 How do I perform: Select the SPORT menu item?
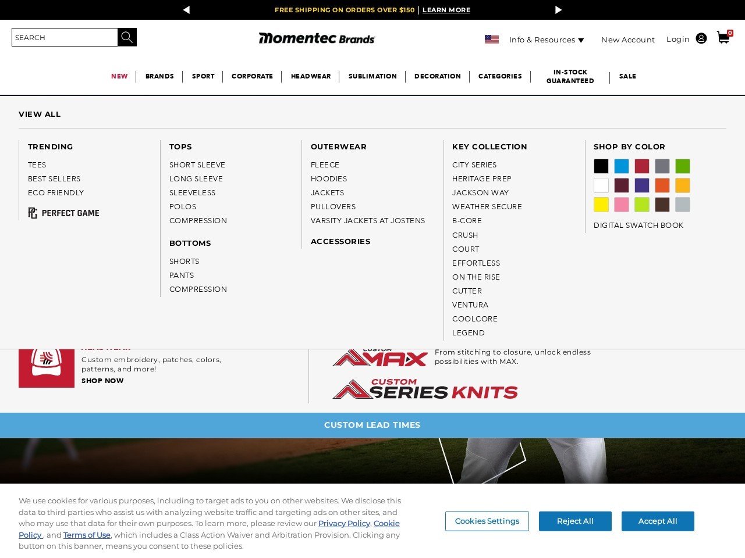pyautogui.click(x=203, y=76)
